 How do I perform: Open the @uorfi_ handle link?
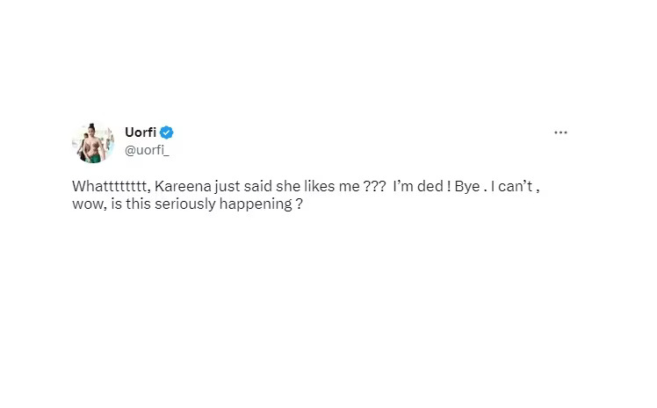point(149,150)
